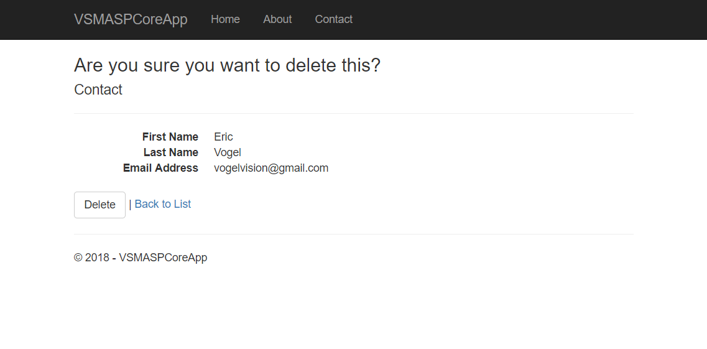Select the first name value Eric
Viewport: 707px width, 349px height.
[x=223, y=137]
